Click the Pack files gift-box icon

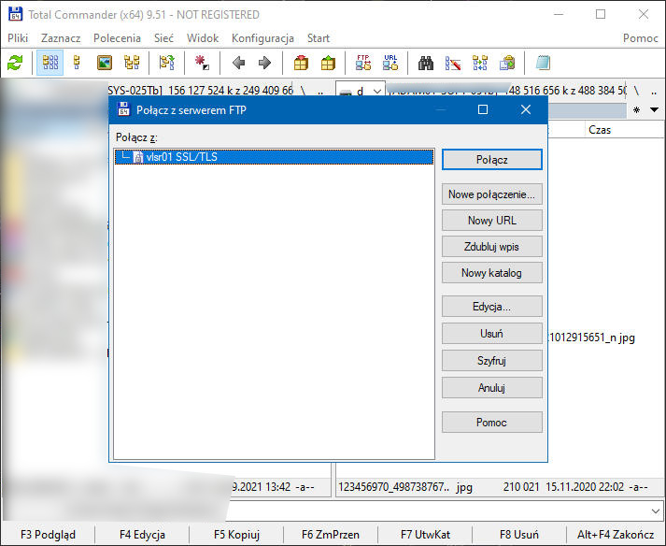click(x=301, y=63)
